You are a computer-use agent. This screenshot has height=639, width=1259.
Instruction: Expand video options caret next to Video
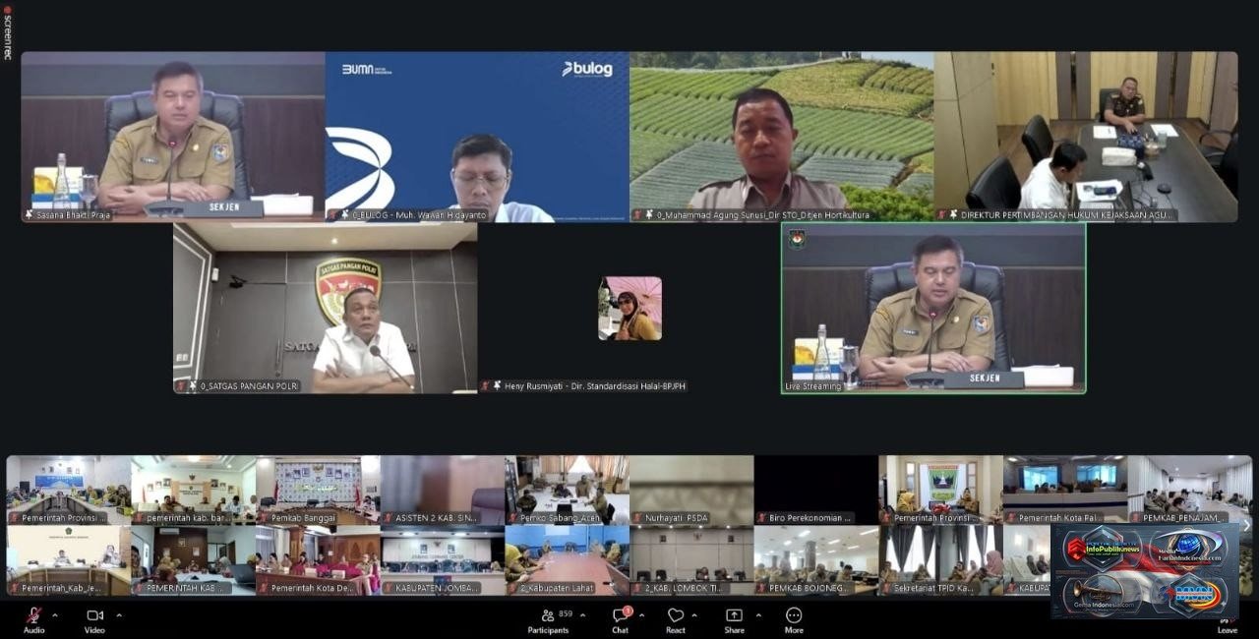pyautogui.click(x=119, y=615)
